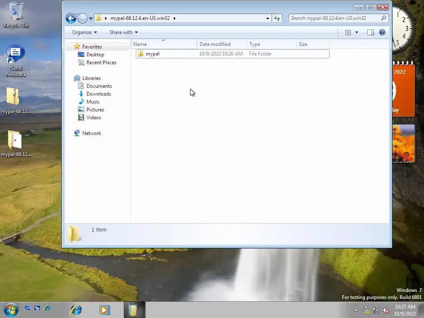Expand breadcrumb arrow before mypal-68.12.4.en-US.win32
Image resolution: width=424 pixels, height=318 pixels.
106,18
